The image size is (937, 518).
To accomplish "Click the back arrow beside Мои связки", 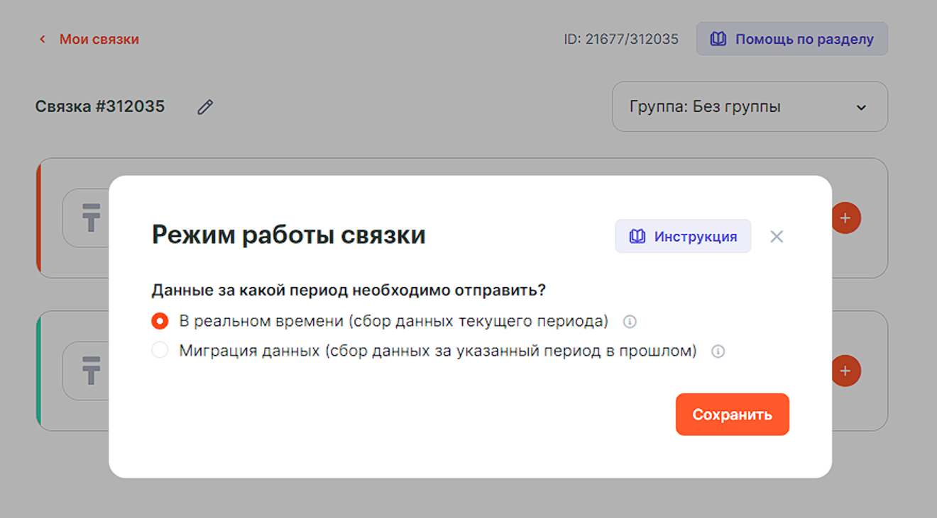I will (x=43, y=40).
